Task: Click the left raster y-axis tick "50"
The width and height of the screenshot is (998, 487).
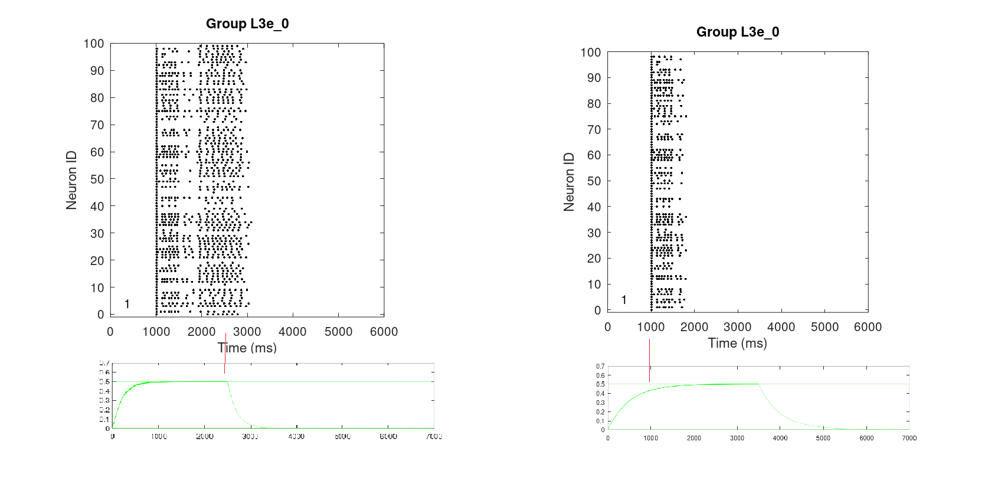Action: tap(97, 179)
